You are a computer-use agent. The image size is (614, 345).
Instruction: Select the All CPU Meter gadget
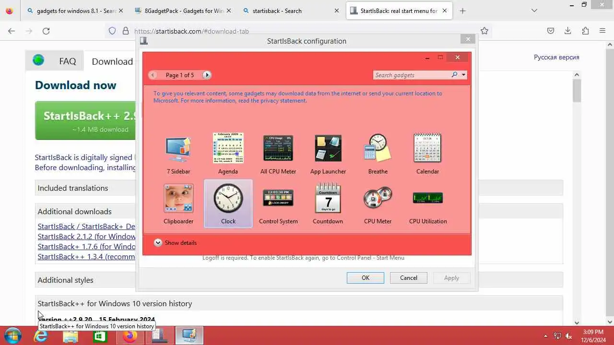tap(278, 148)
